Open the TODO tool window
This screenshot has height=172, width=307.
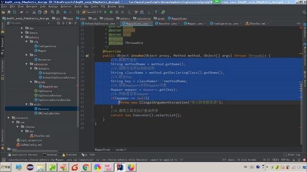tap(88, 155)
